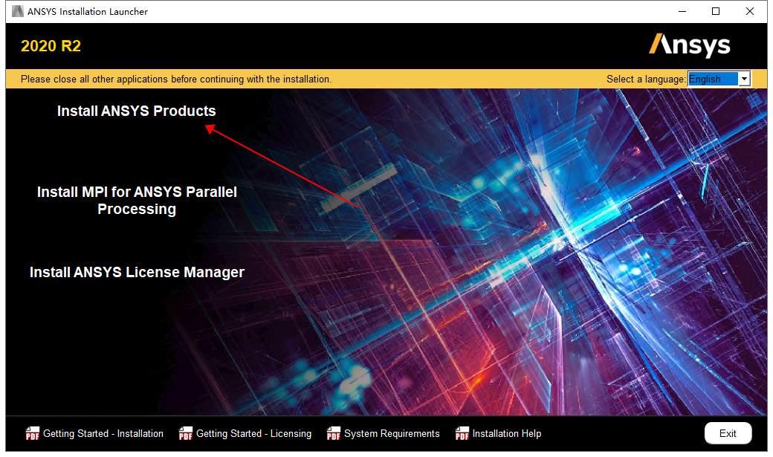The image size is (773, 457).
Task: Open Install ANSYS License Manager
Action: (136, 272)
